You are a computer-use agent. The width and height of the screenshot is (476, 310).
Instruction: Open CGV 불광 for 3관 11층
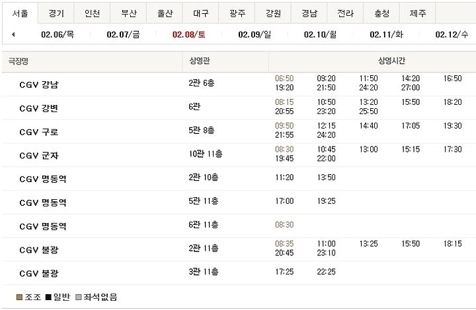tap(38, 273)
